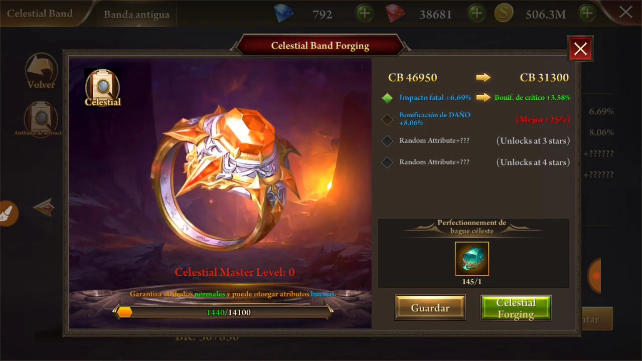Click the green Celestial Forging button
The height and width of the screenshot is (361, 642).
tap(516, 308)
